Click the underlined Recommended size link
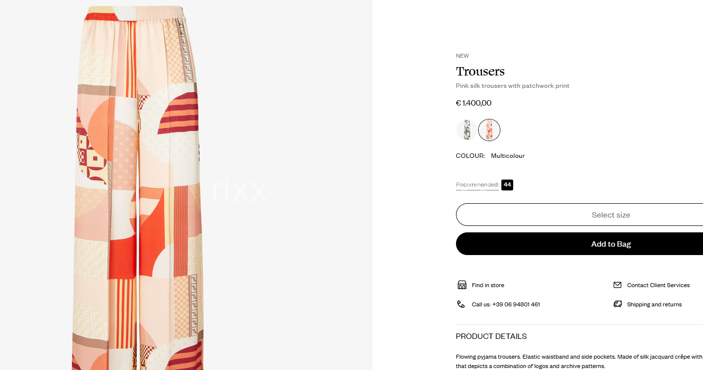Image resolution: width=703 pixels, height=370 pixels. 477,185
